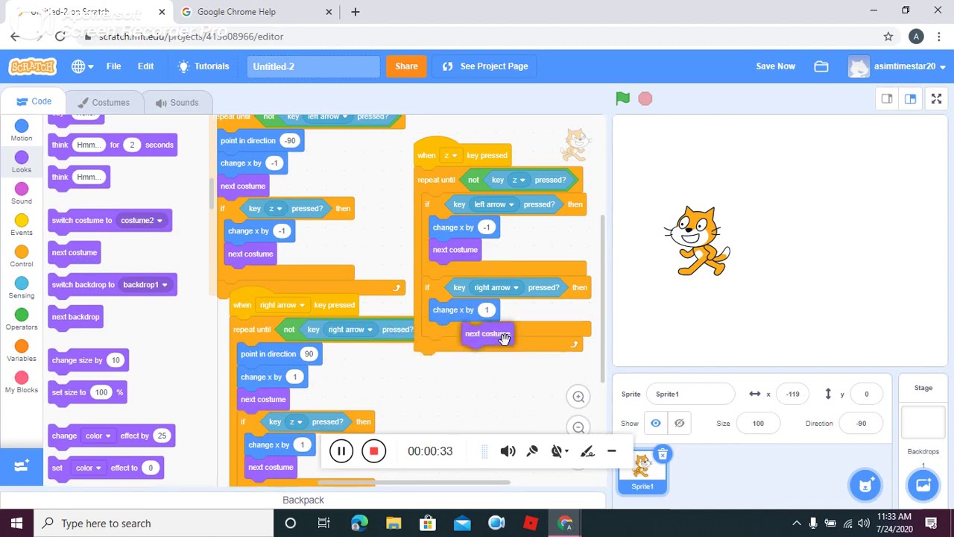The height and width of the screenshot is (537, 954).
Task: Switch to the Sounds tab
Action: point(177,103)
